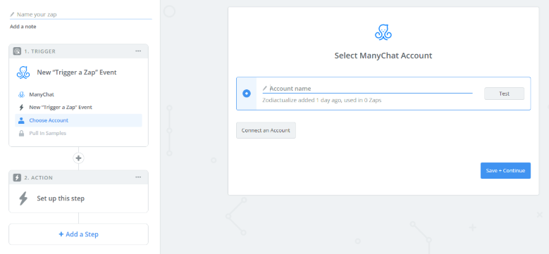The height and width of the screenshot is (254, 549).
Task: Click the Set up this step text
Action: [61, 198]
